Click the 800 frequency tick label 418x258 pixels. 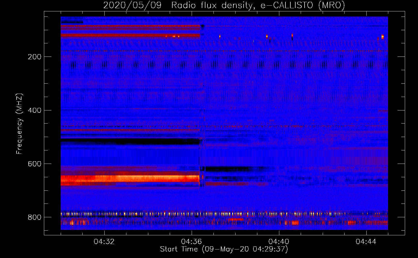tap(35, 217)
